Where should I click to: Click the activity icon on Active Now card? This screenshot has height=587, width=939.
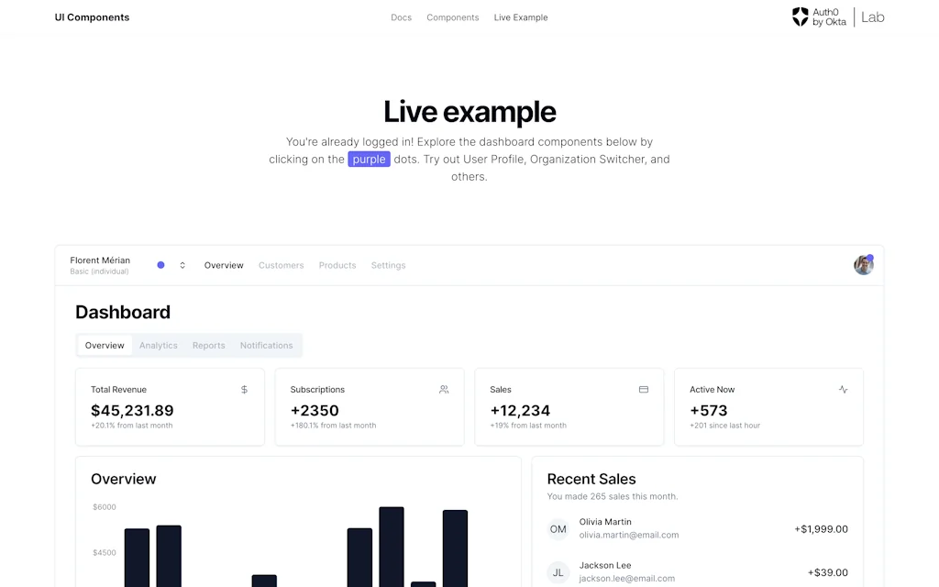pyautogui.click(x=843, y=388)
